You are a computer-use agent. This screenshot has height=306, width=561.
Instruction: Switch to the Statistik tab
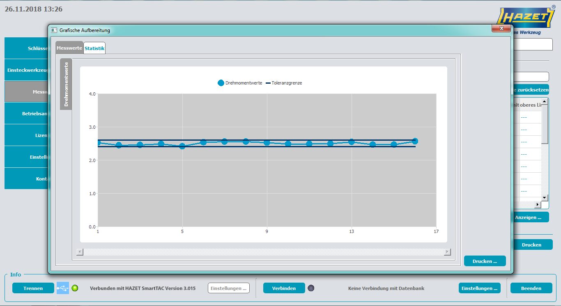point(94,48)
